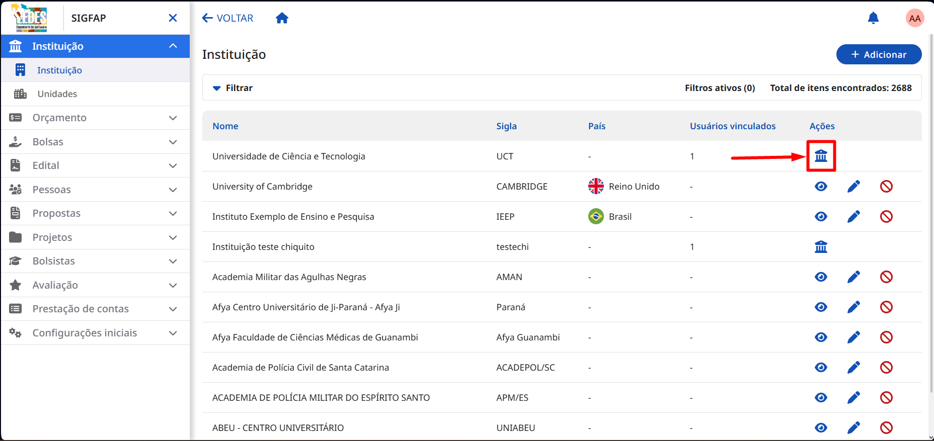
Task: Expand the Pessoas menu
Action: point(95,190)
